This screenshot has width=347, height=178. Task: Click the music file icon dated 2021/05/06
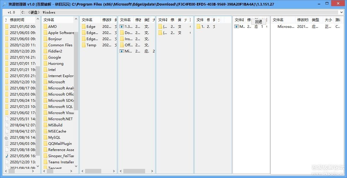click(x=7, y=156)
